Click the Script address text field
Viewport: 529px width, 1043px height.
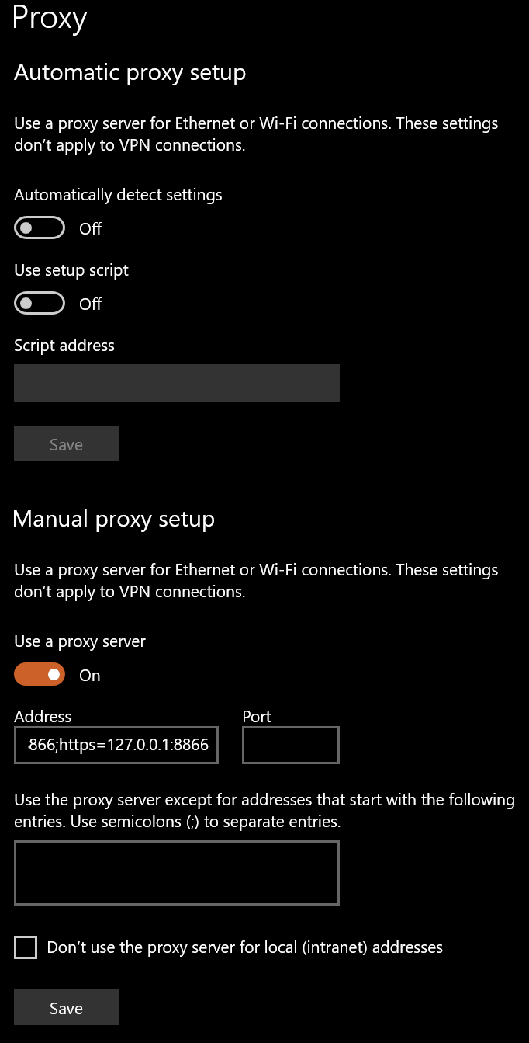click(x=177, y=383)
